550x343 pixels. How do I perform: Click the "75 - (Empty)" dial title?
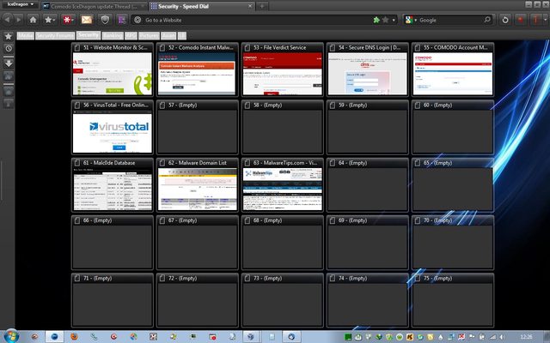437,278
